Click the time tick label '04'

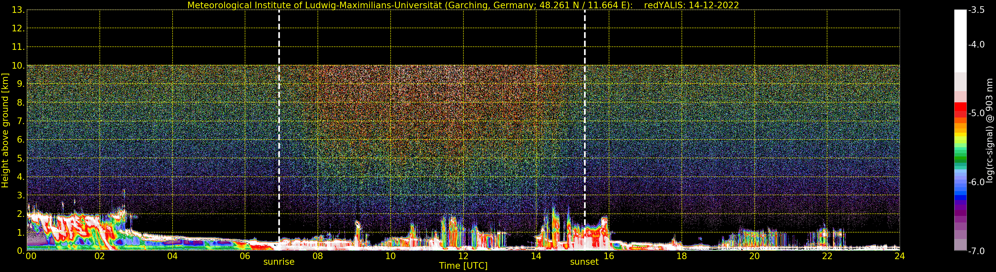click(x=172, y=256)
